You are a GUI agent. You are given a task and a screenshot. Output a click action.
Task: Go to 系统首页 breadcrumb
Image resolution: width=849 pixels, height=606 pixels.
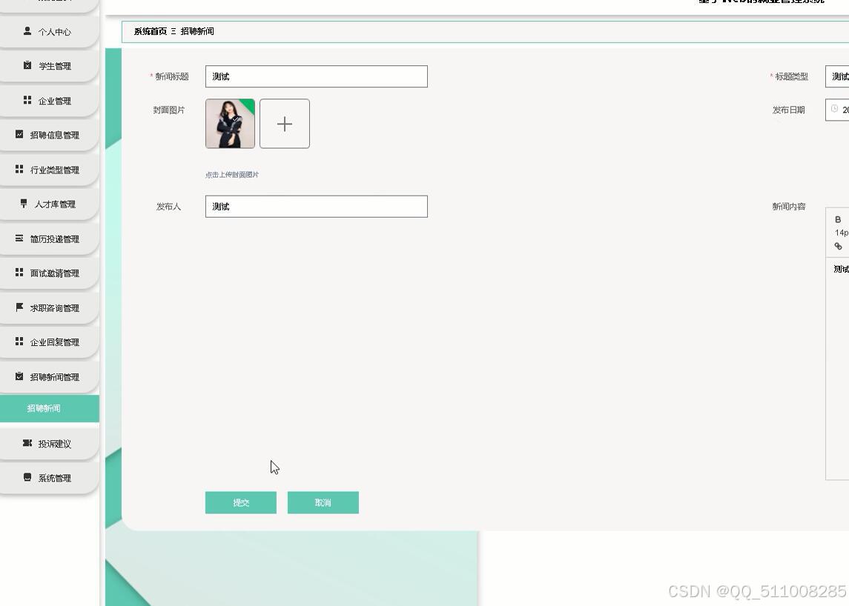[x=151, y=31]
